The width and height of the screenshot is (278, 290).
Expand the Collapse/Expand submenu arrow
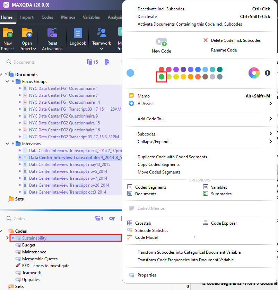[x=271, y=141]
